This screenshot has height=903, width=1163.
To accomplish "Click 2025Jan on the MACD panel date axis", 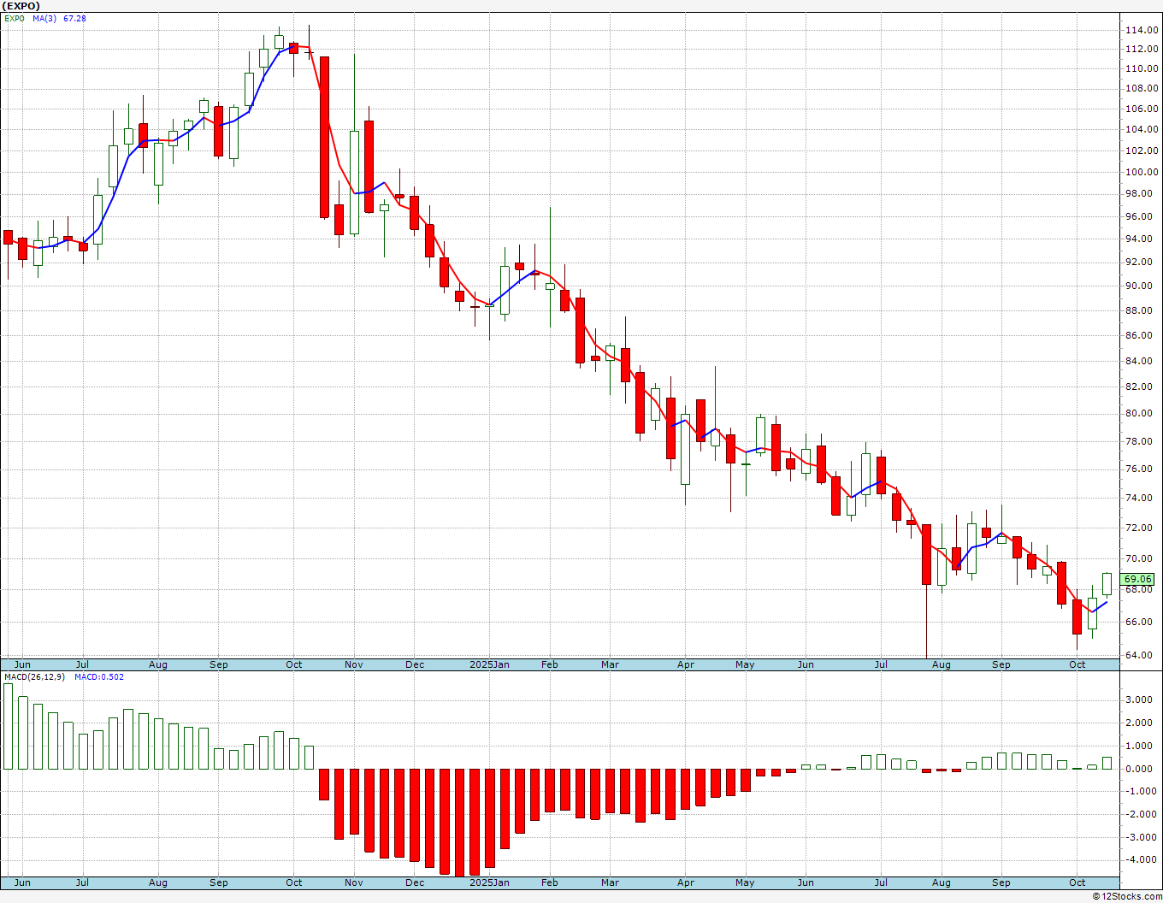I will tap(490, 882).
